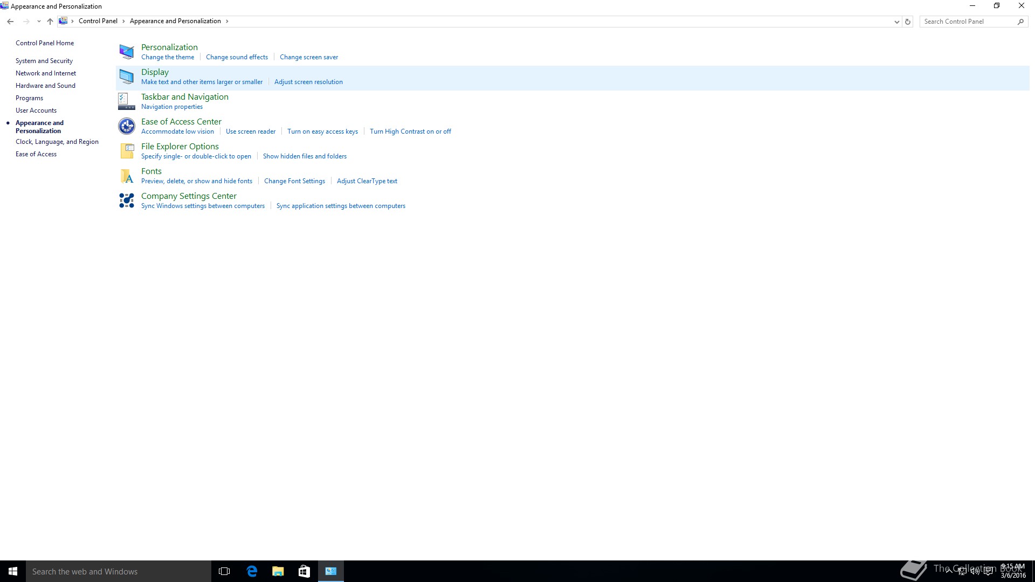1035x582 pixels.
Task: Open Change screen saver link
Action: (309, 57)
